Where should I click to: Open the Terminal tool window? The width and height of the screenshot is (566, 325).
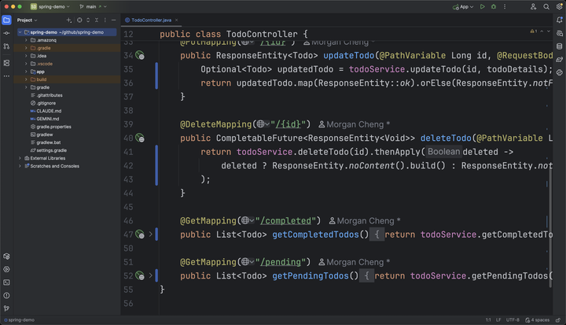point(6,282)
